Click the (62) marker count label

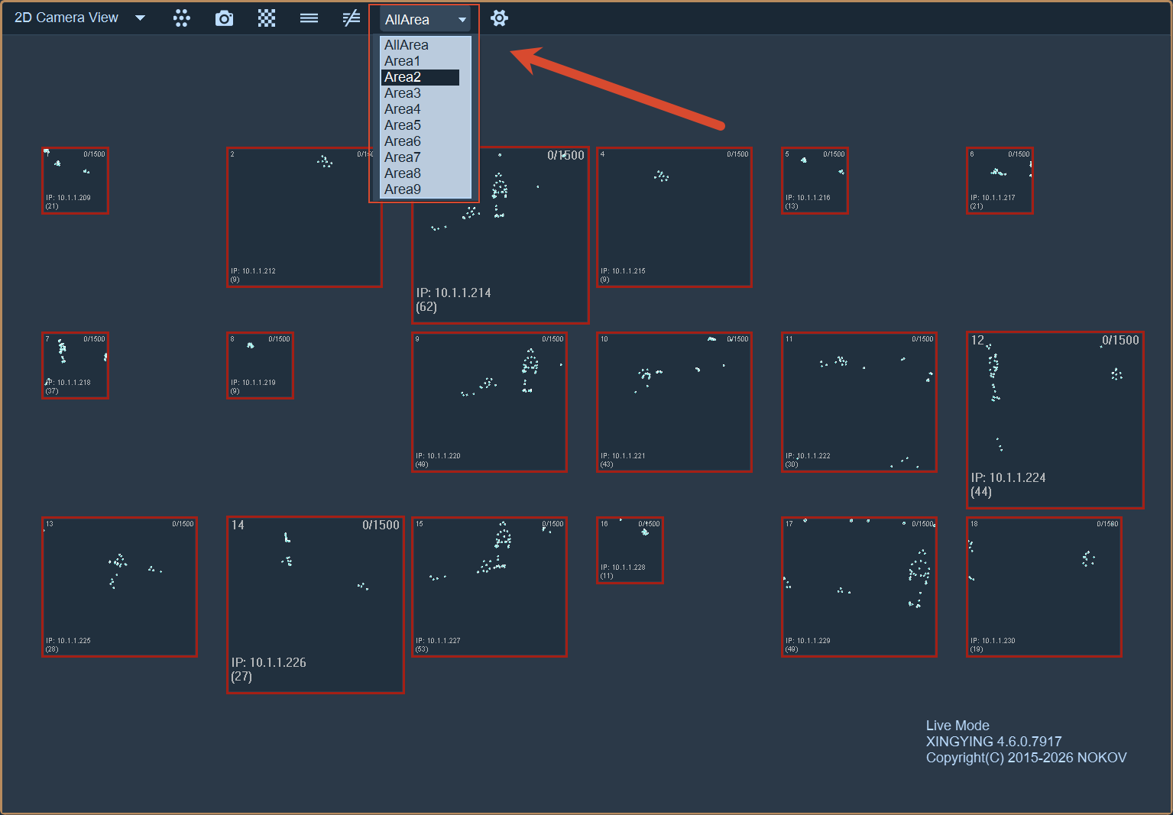pos(426,307)
